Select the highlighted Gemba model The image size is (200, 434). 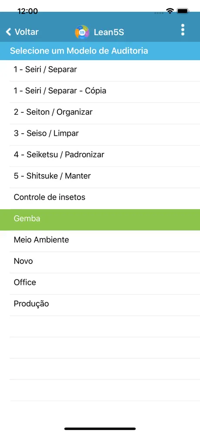pyautogui.click(x=100, y=220)
